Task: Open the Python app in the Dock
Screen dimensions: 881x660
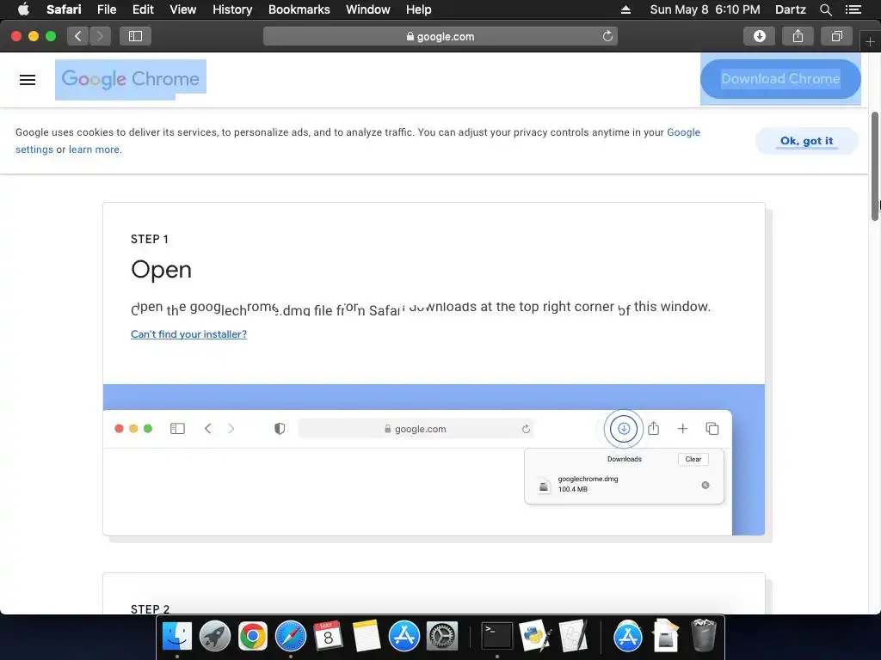Action: (535, 637)
